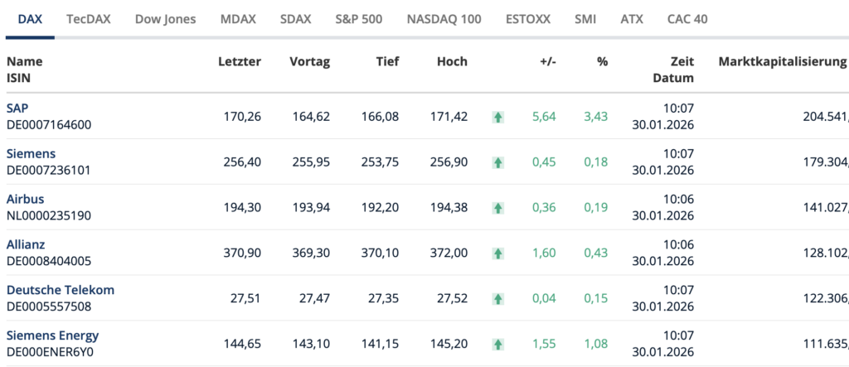Viewport: 849px width, 367px height.
Task: Click the green up arrow in SAP row
Action: point(497,118)
